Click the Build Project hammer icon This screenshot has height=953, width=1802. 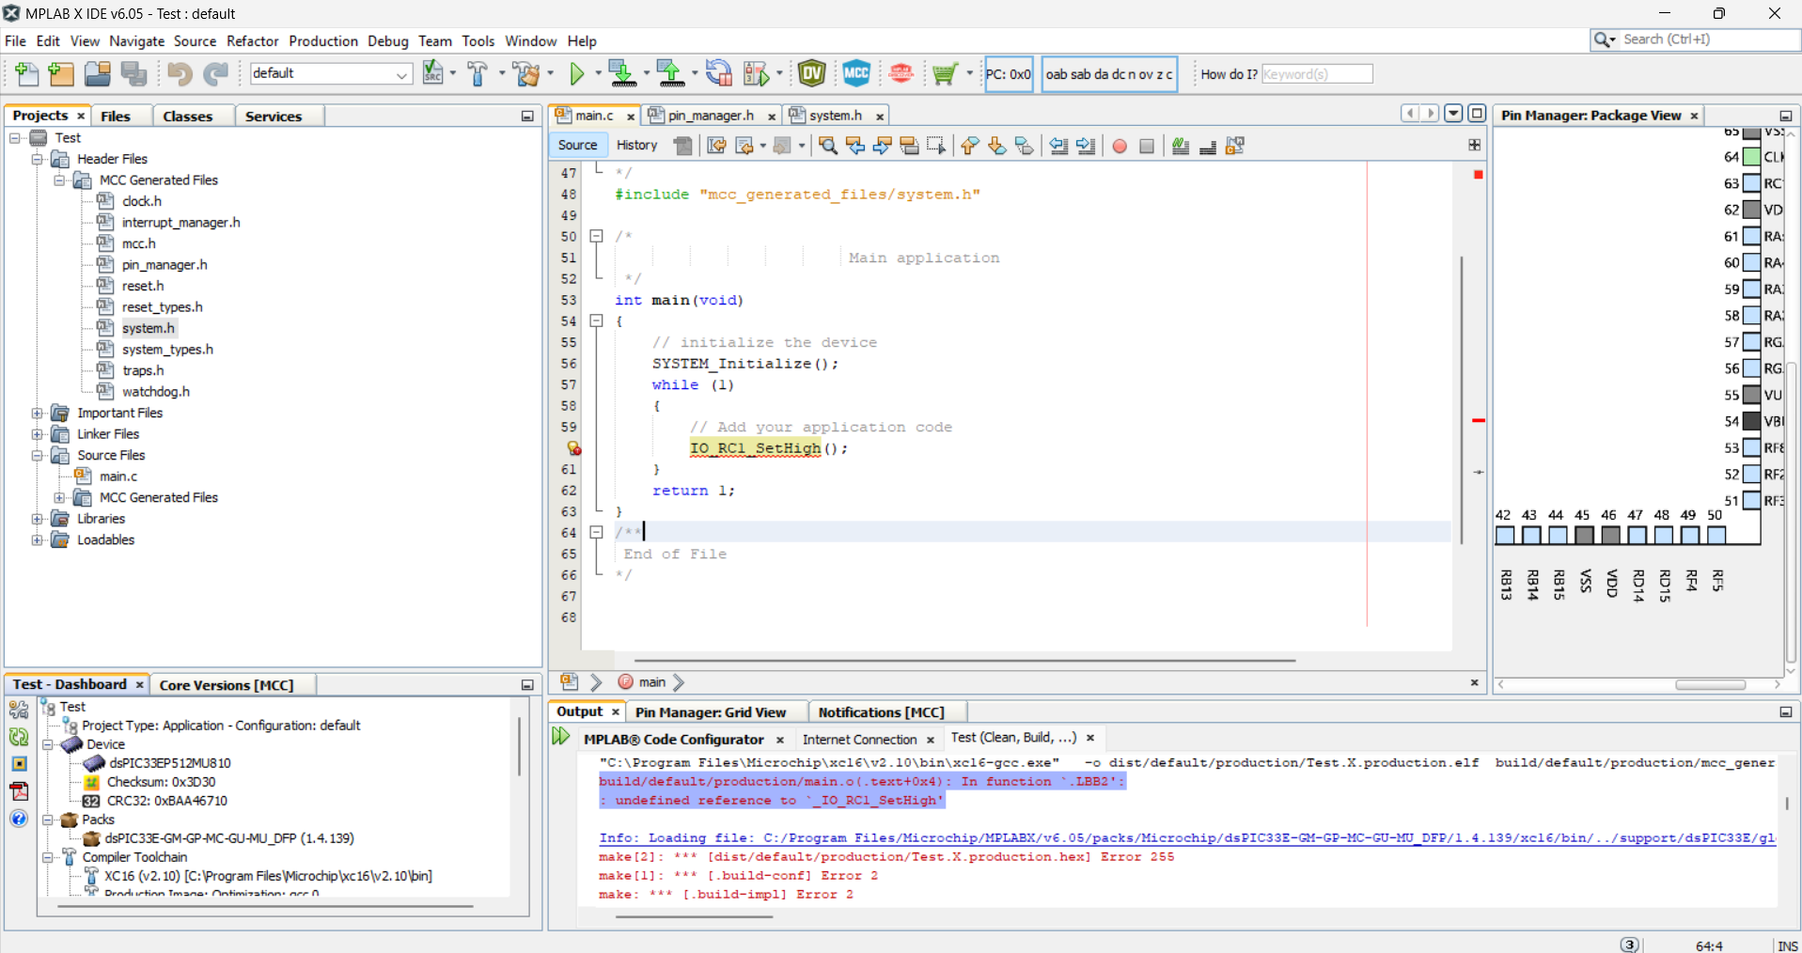coord(478,73)
